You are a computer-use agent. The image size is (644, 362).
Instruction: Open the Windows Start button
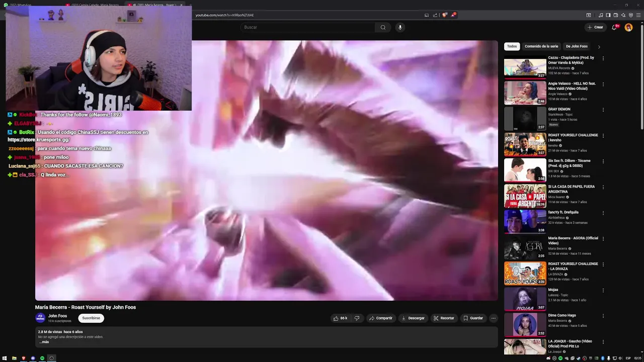[x=4, y=358]
